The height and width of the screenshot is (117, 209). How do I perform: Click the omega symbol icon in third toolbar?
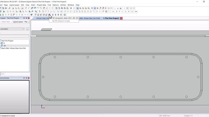22,15
